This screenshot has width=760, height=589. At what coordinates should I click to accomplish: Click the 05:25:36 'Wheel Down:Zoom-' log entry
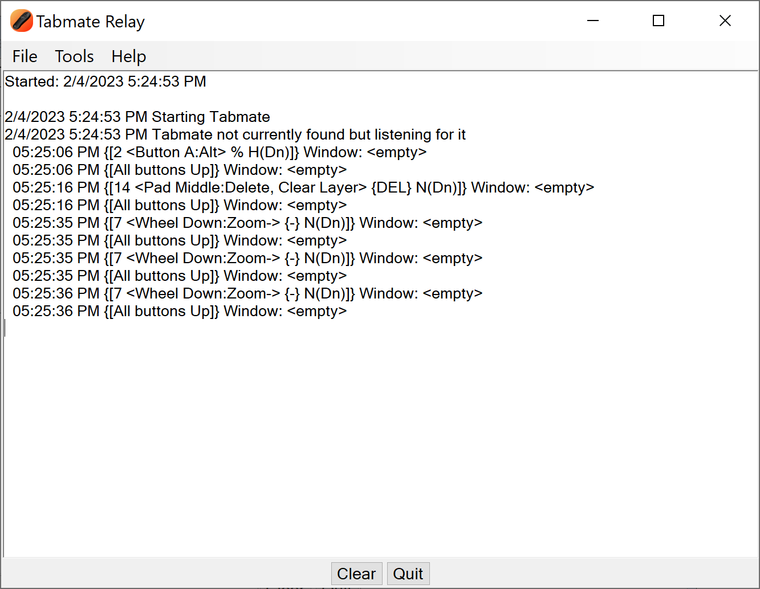247,293
